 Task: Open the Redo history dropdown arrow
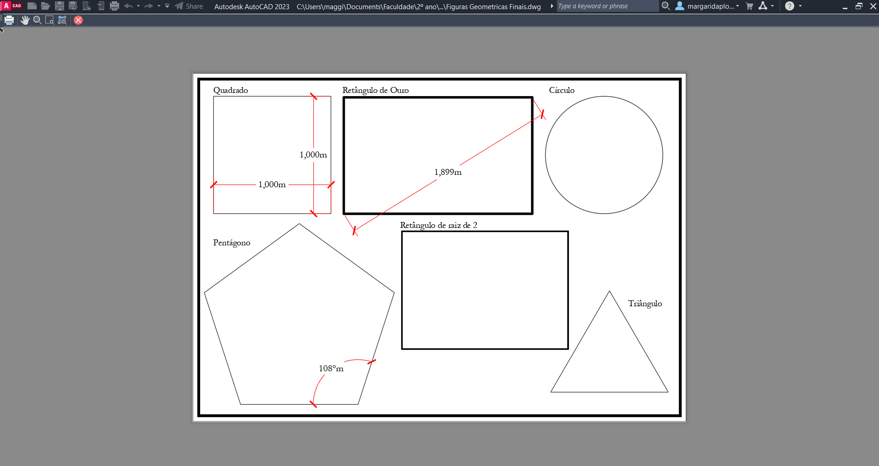(x=159, y=6)
